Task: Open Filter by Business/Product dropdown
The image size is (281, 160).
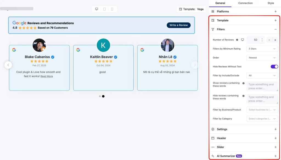Action: coord(262,110)
